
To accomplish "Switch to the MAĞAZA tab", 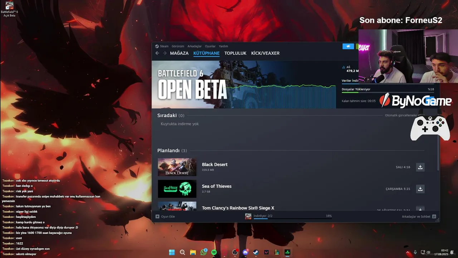I will point(179,53).
